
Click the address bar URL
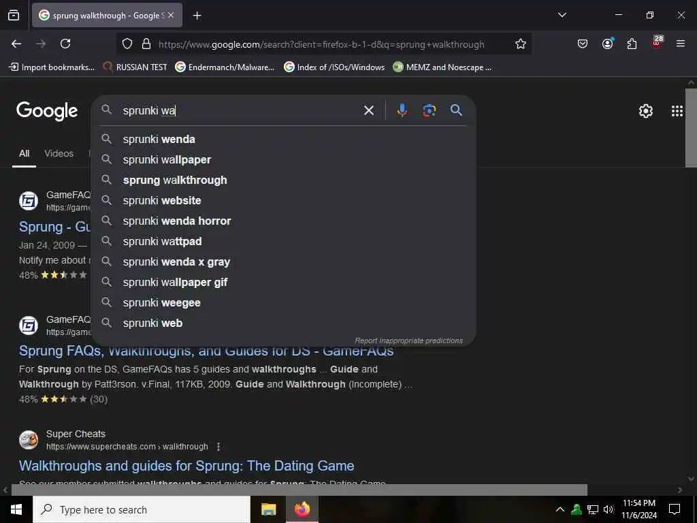tap(321, 44)
